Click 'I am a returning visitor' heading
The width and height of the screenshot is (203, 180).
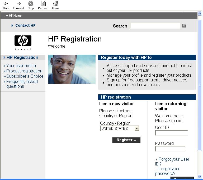click(x=171, y=106)
